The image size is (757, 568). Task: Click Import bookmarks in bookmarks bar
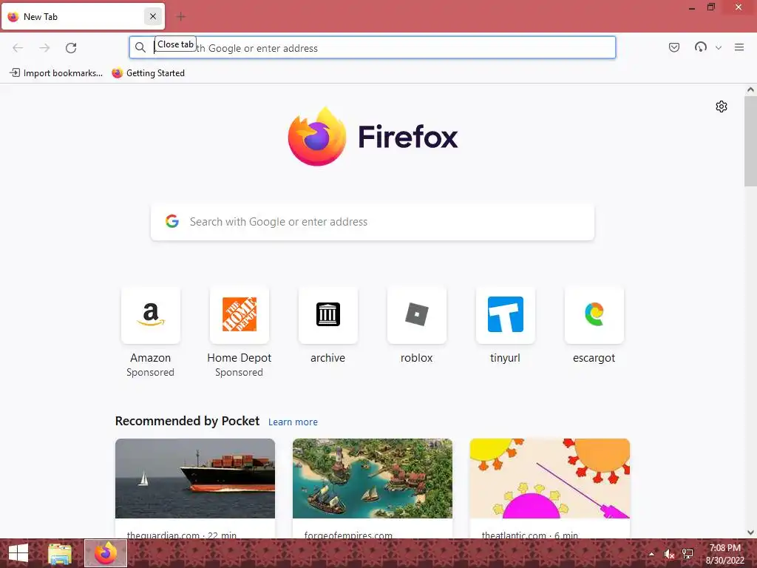(56, 73)
